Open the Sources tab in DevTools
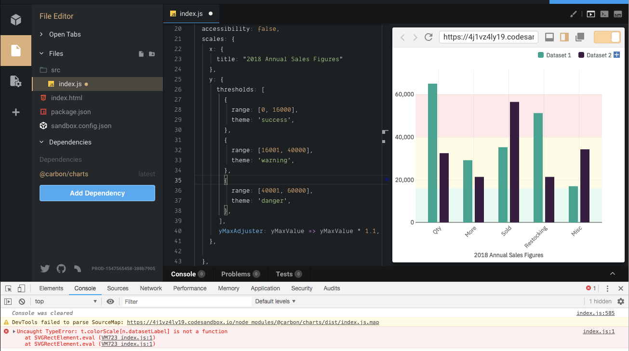This screenshot has width=629, height=351. coord(118,288)
